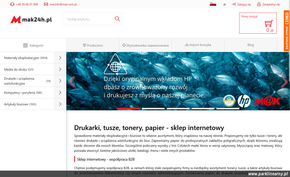290x177 pixels.
Task: Click the mak24h.pl logo
Action: (x=31, y=20)
